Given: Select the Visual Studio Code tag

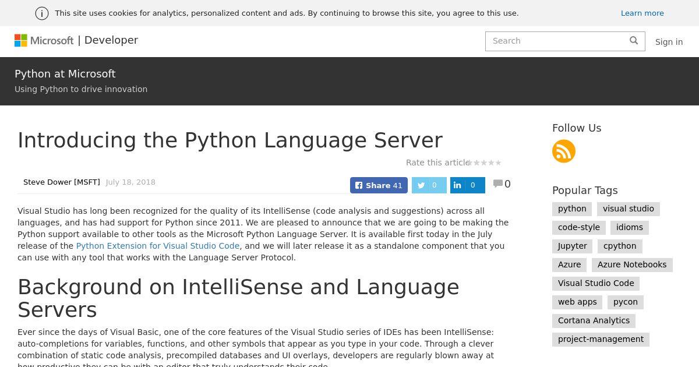Looking at the screenshot, I should 596,283.
